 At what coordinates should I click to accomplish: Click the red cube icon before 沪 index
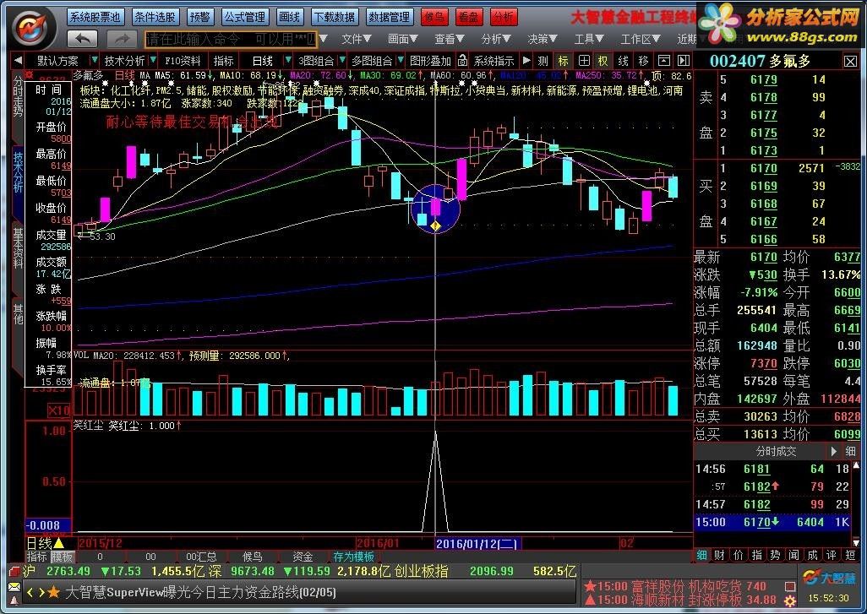[x=14, y=572]
